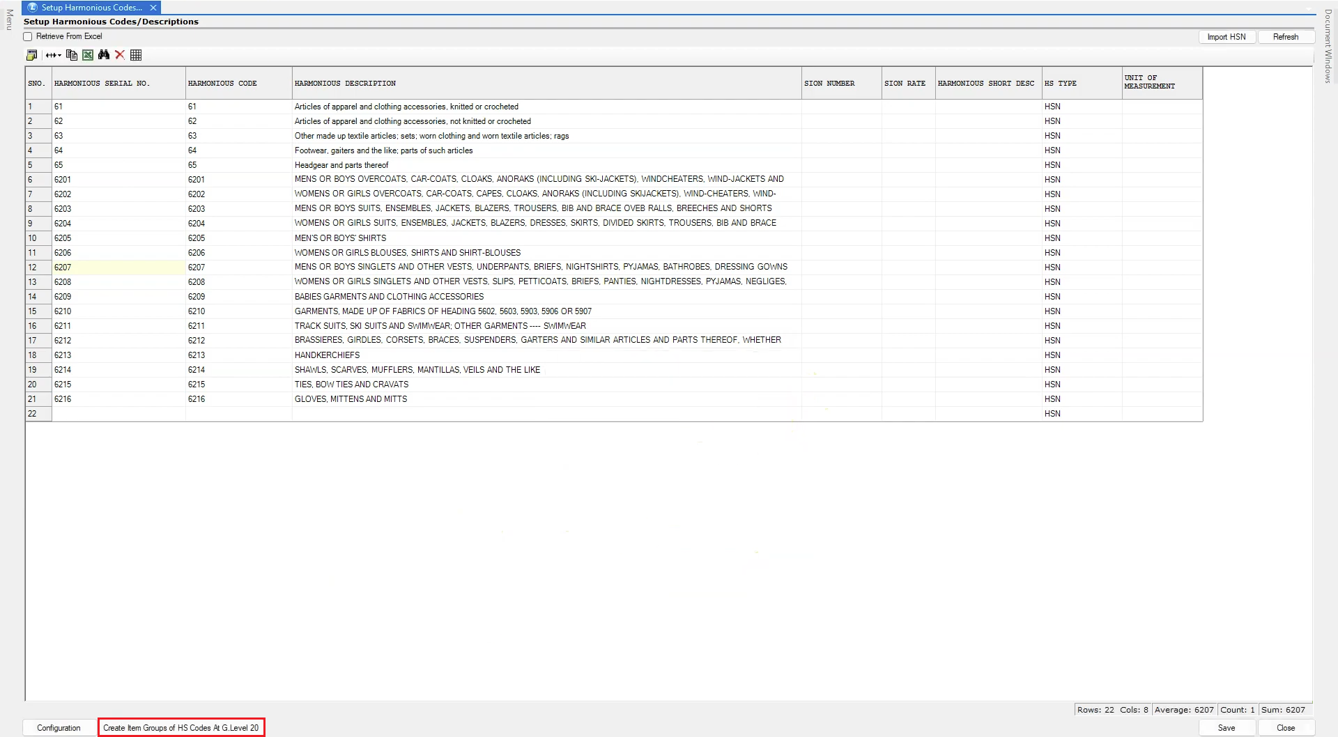Close the Setup Harmonious Codes tab
The image size is (1338, 737).
[153, 8]
